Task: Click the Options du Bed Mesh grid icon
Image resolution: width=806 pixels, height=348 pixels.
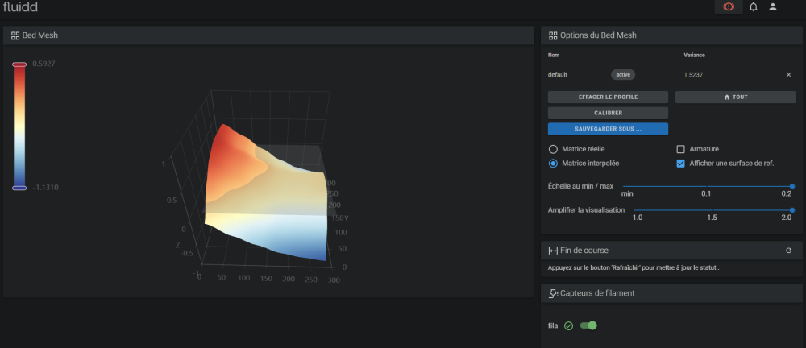Action: (x=553, y=35)
